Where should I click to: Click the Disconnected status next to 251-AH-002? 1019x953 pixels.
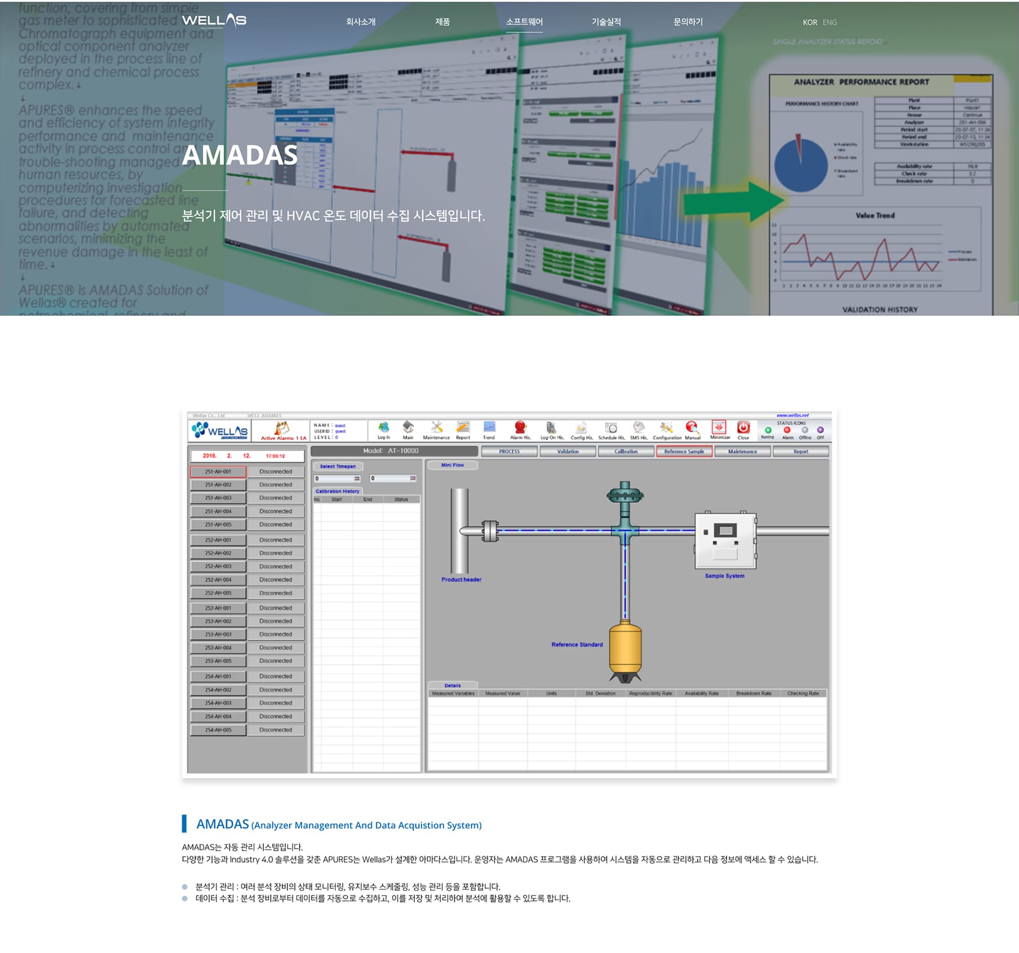(276, 485)
